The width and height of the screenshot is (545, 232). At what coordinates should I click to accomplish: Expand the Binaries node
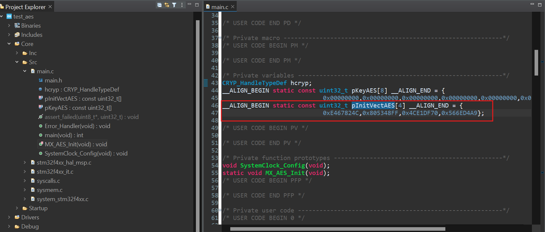coord(9,26)
